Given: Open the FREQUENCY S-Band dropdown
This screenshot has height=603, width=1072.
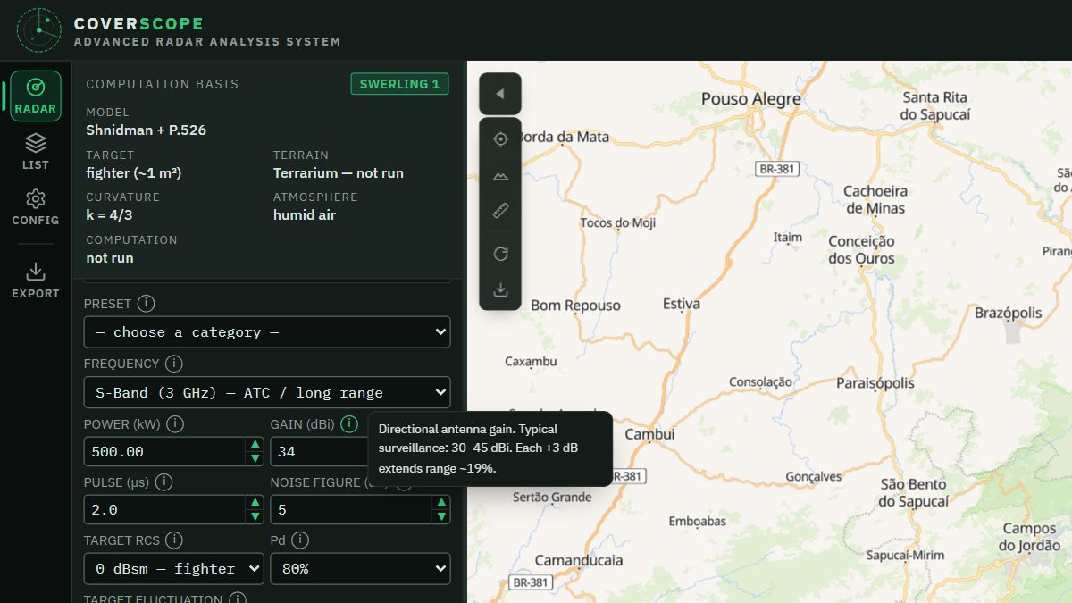Looking at the screenshot, I should tap(267, 392).
